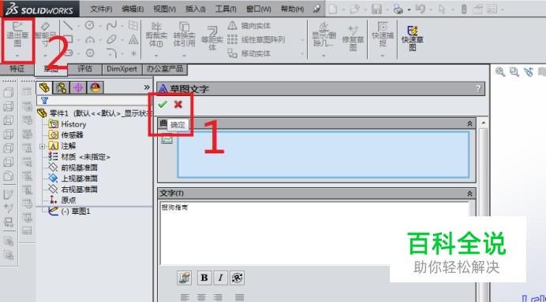Screen dimensions: 546x302
Task: Click the 等距实体 offset entities tool
Action: [x=212, y=39]
